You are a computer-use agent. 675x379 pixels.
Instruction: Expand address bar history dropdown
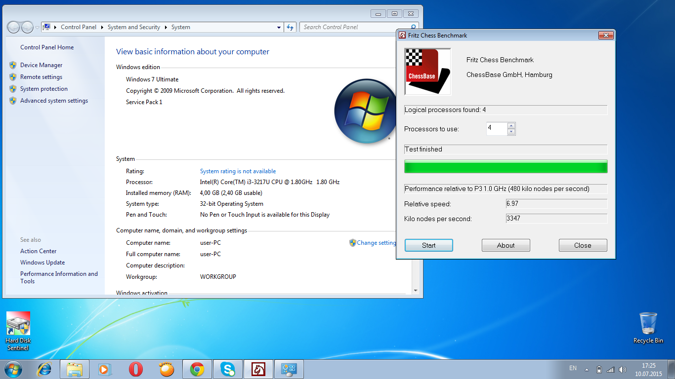[279, 27]
